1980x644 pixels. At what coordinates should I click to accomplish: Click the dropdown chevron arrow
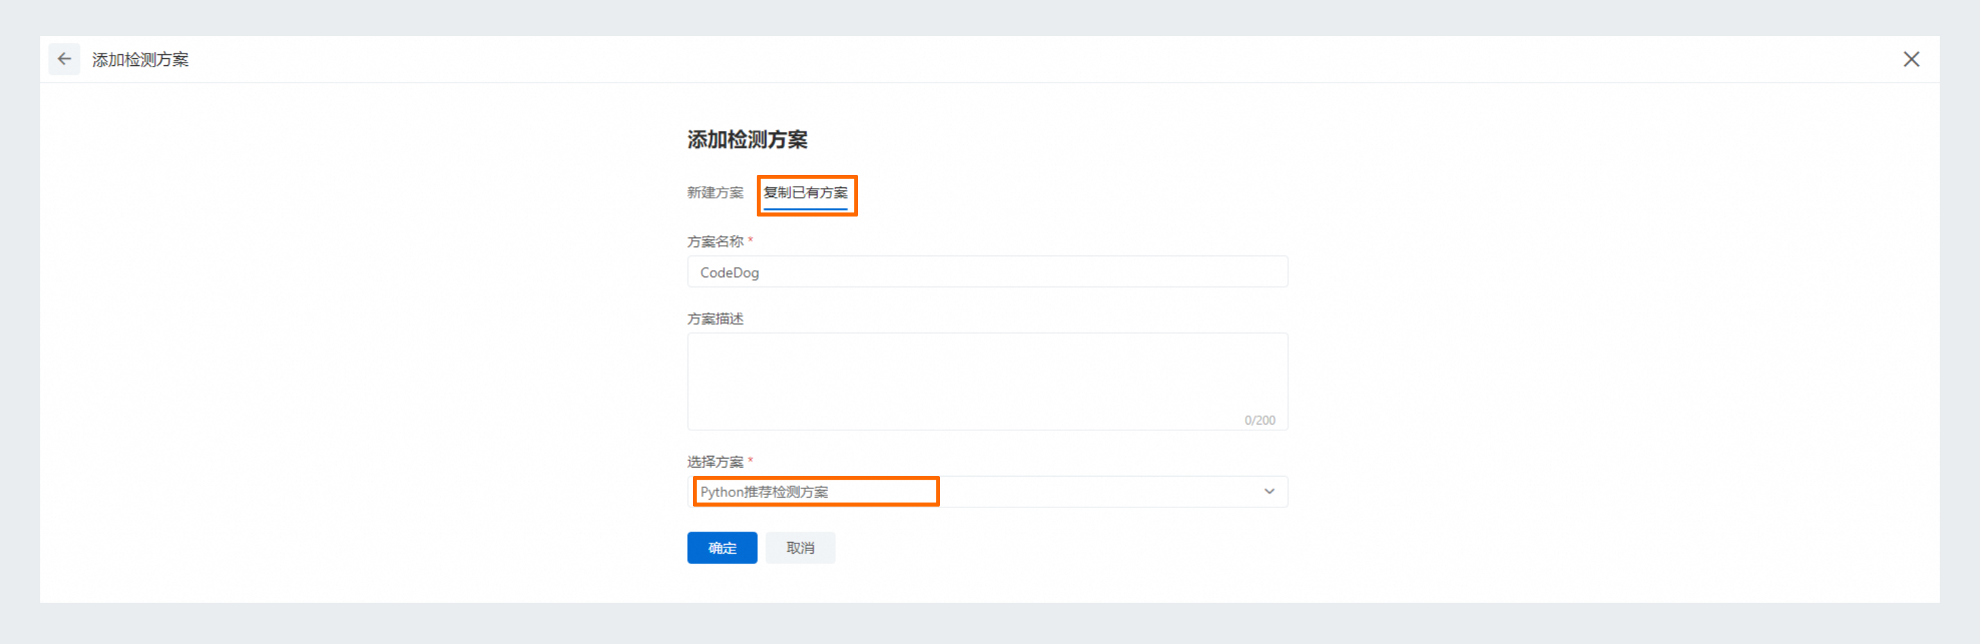pos(1268,491)
